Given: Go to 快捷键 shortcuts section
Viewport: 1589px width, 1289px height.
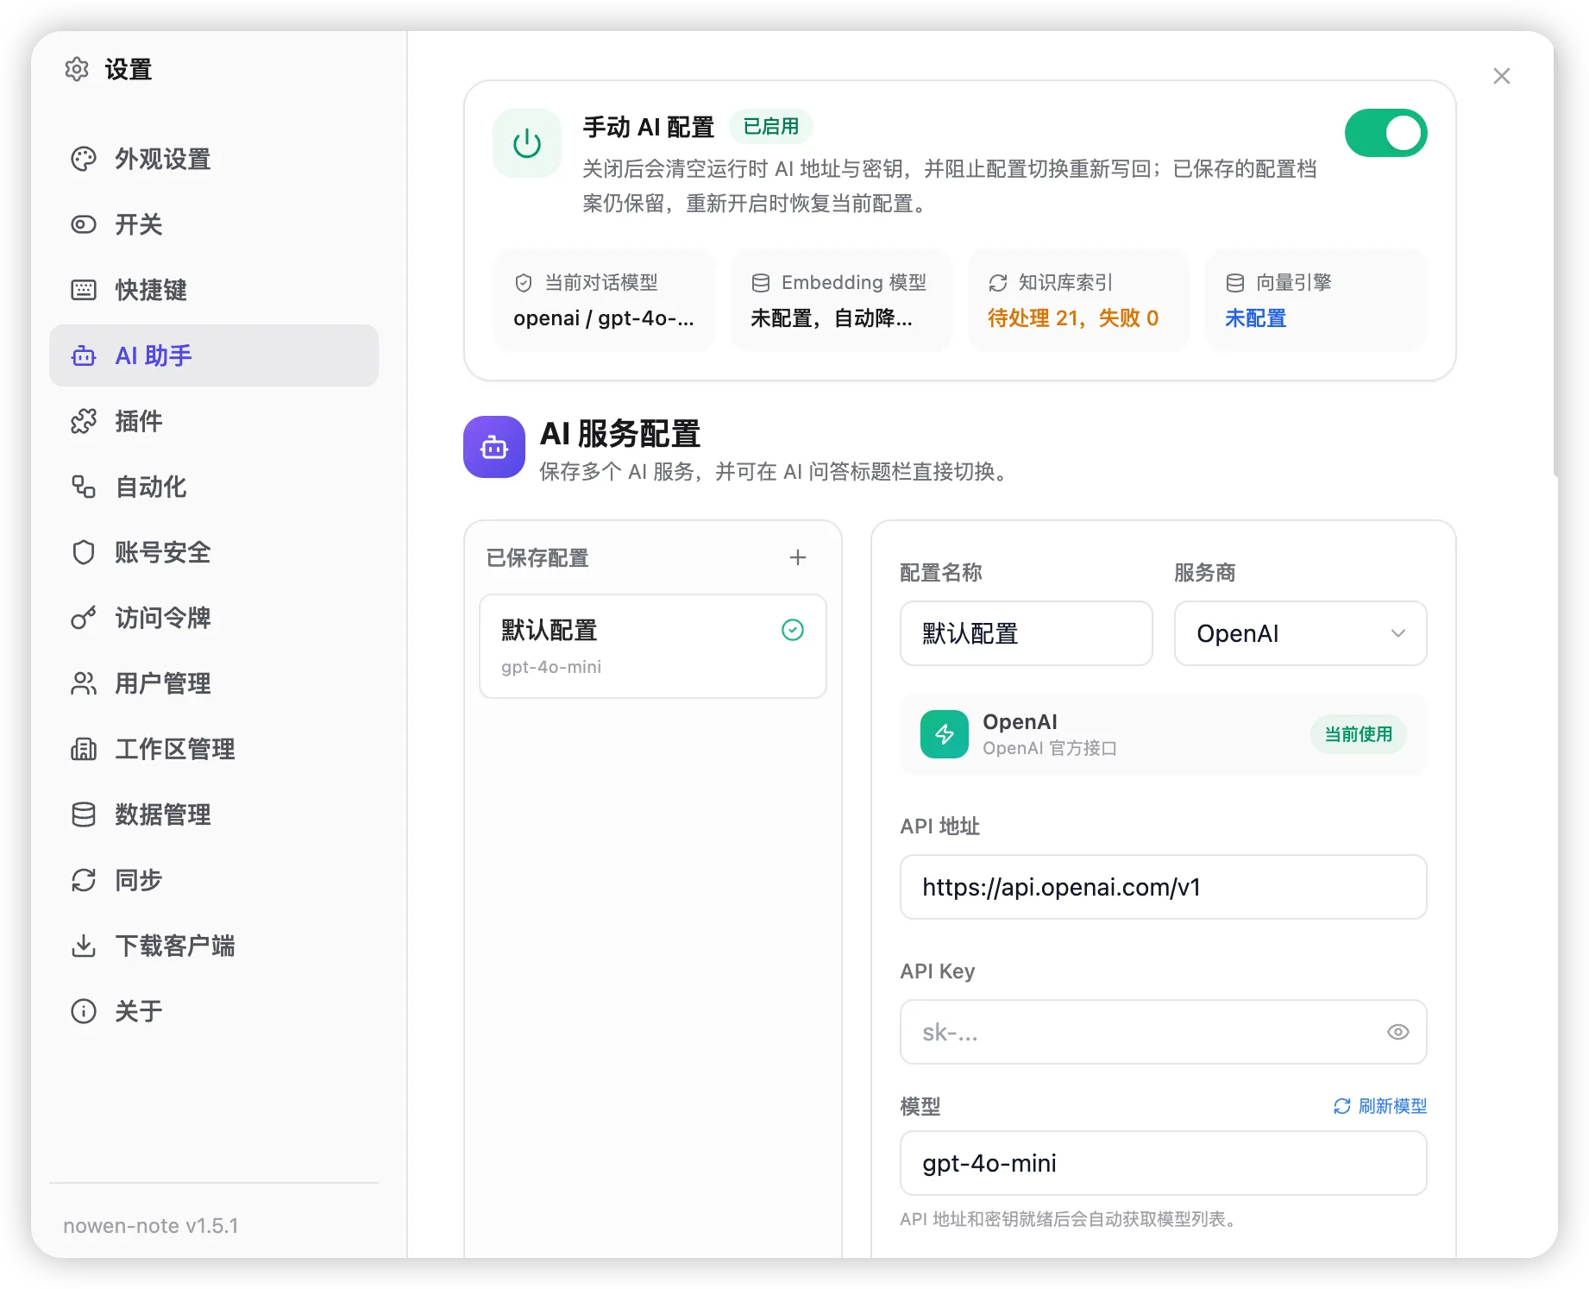Looking at the screenshot, I should pos(213,290).
